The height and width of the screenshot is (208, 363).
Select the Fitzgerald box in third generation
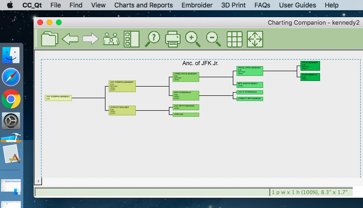point(186,95)
